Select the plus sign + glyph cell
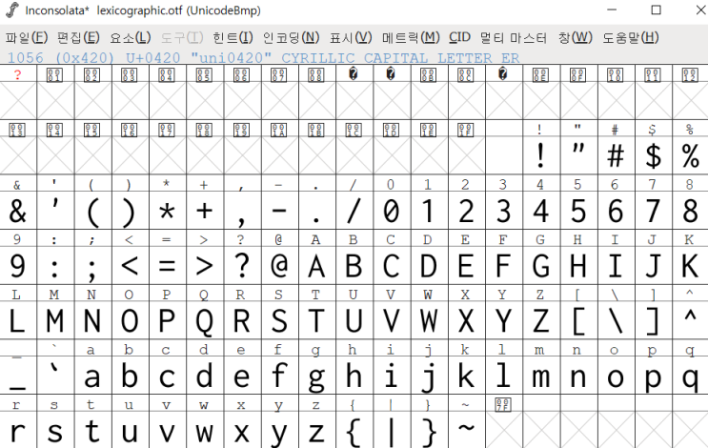This screenshot has width=708, height=448. click(205, 211)
